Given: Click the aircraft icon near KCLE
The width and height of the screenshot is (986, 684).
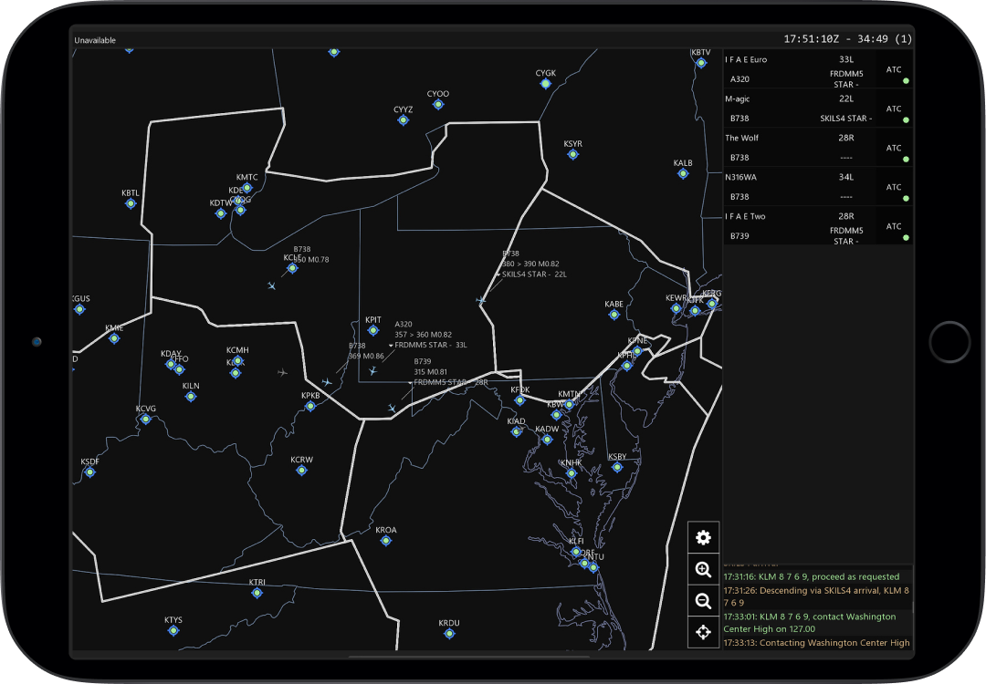Looking at the screenshot, I should click(x=272, y=286).
